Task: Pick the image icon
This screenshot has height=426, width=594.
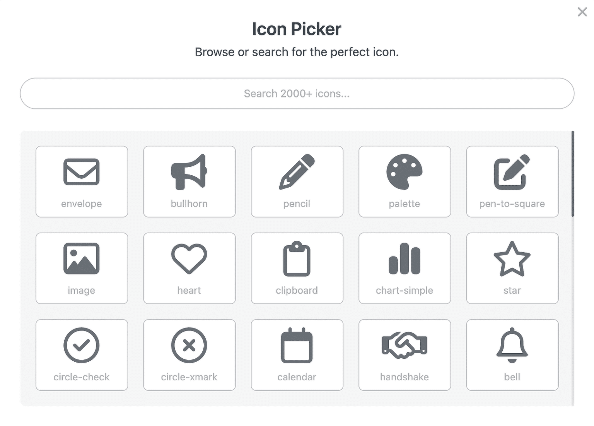Action: [x=82, y=268]
